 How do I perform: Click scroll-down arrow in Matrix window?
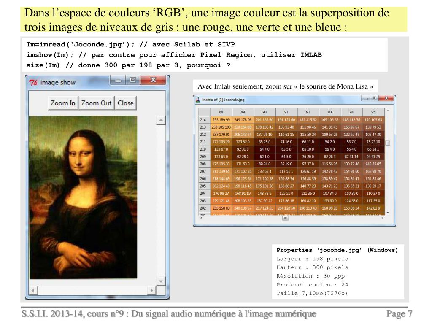pos(388,213)
